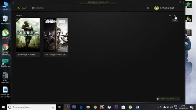Select the Call of Duty 4 Modern Warfare cover
Image resolution: width=196 pixels, height=110 pixels.
28,35
